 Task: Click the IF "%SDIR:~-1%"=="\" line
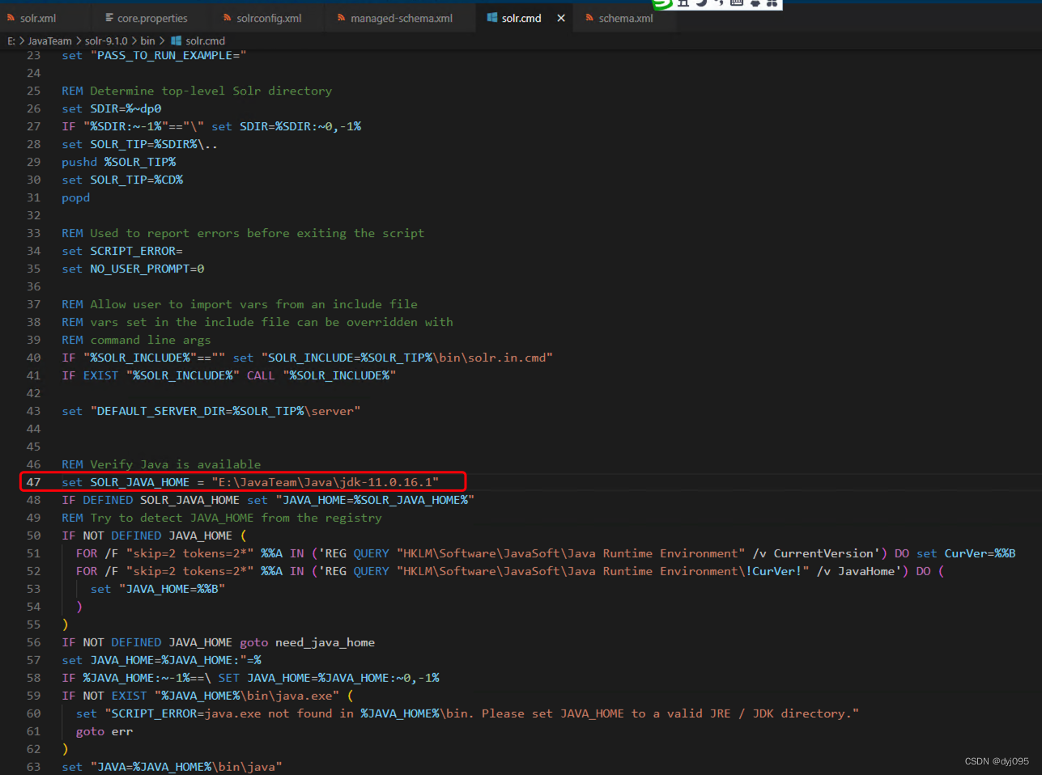[x=211, y=126]
